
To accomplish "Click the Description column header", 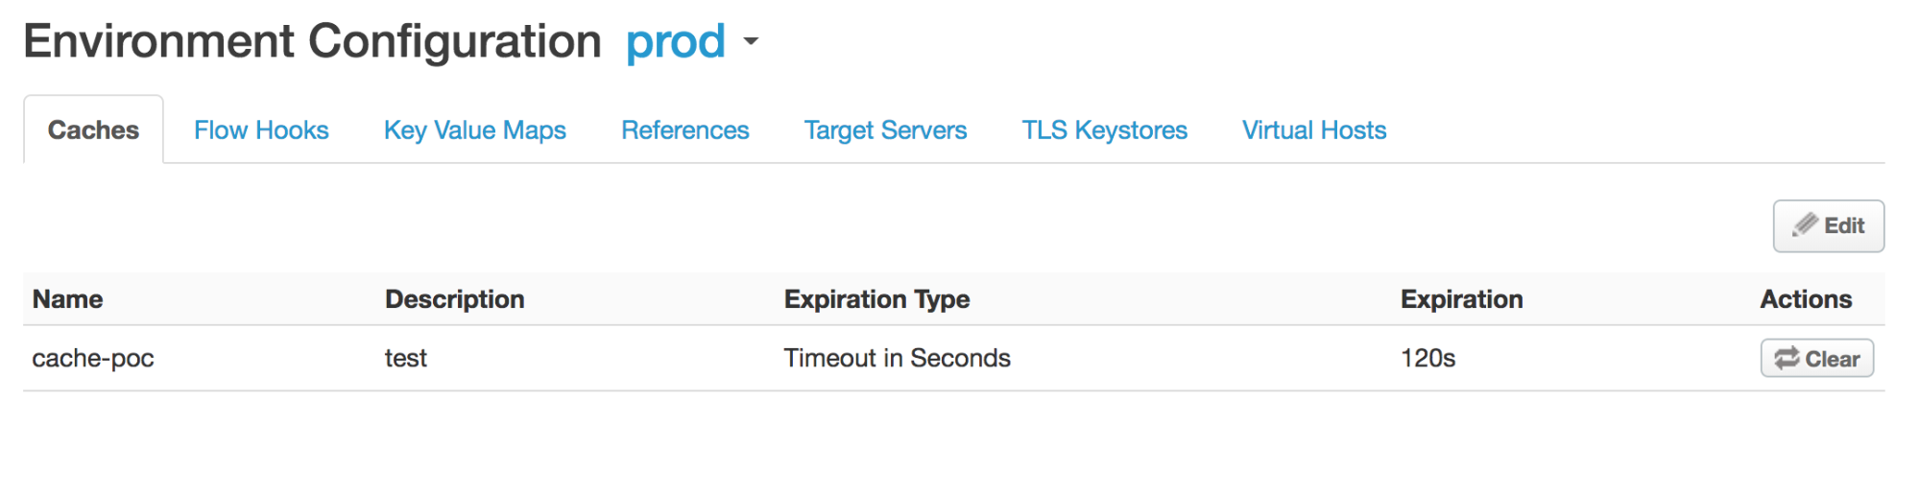I will click(x=454, y=299).
